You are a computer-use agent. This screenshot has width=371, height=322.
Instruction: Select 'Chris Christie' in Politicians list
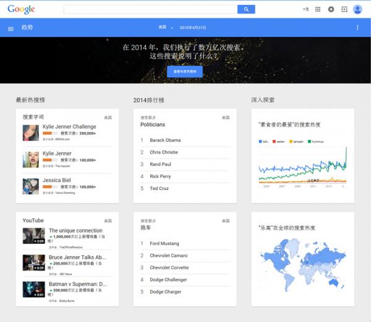click(164, 152)
